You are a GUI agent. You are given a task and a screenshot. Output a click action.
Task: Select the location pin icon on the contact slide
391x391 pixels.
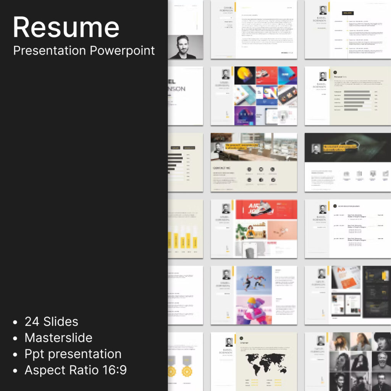pos(272,169)
